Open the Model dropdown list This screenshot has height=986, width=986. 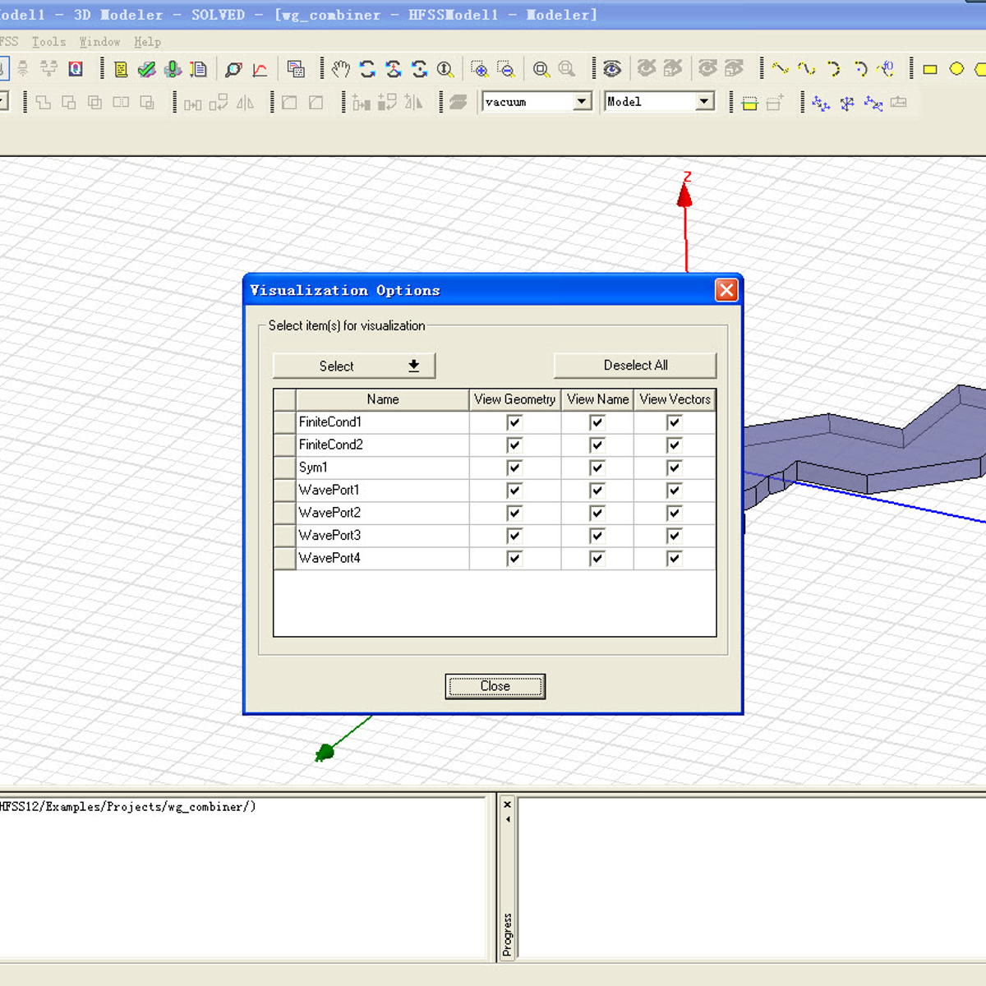pyautogui.click(x=704, y=102)
